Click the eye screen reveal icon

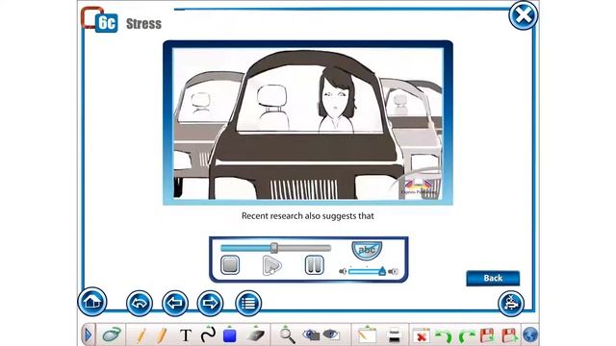331,334
